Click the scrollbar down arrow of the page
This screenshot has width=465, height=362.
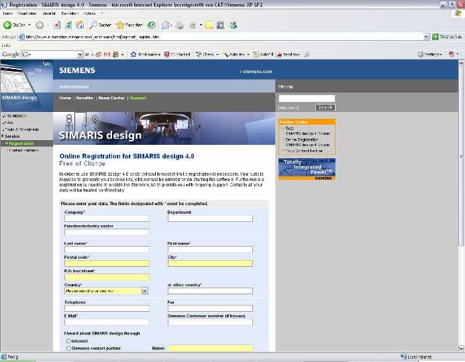(x=462, y=349)
